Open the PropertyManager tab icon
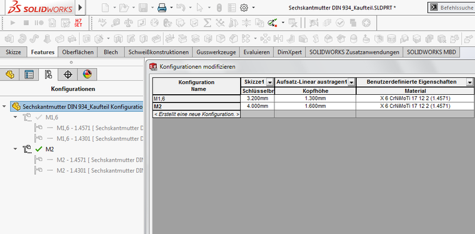475x234 pixels. 29,74
